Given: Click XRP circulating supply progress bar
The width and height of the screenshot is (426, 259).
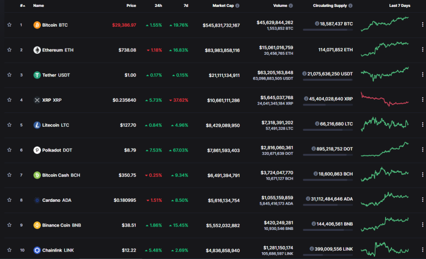Looking at the screenshot, I should point(328,105).
